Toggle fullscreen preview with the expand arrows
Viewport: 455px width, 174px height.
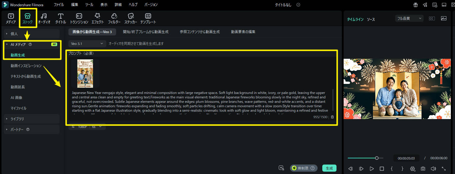(x=444, y=169)
